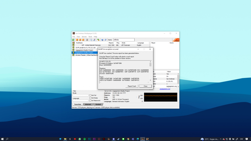251x141 pixels.
Task: Enable the Not Full filter checkbox
Action: point(90,95)
